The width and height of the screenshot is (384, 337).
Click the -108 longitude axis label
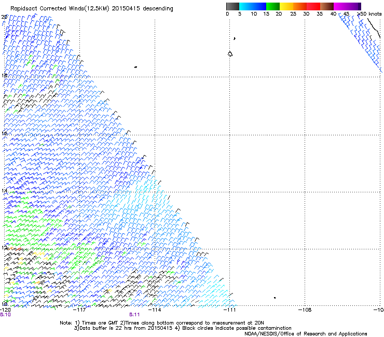(x=305, y=310)
